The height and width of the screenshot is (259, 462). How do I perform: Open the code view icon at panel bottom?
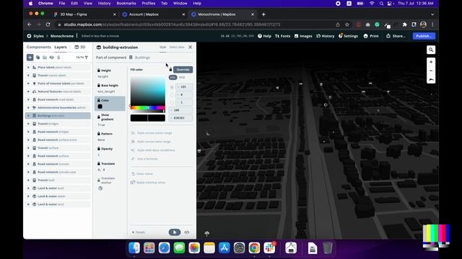point(187,232)
